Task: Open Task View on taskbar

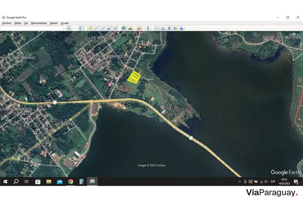Action: point(27,181)
